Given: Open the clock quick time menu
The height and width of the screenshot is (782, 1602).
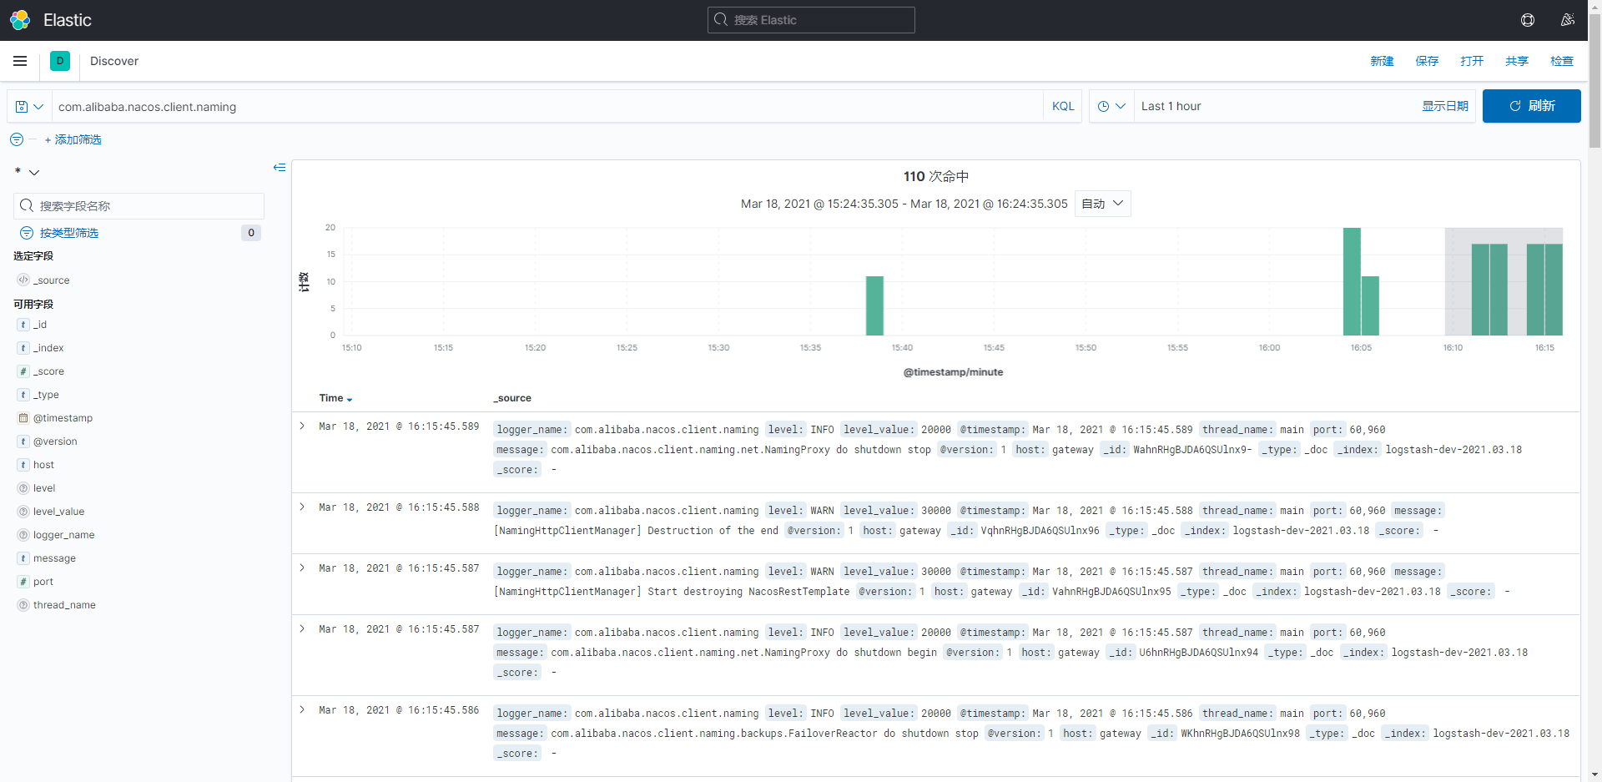Looking at the screenshot, I should 1111,106.
